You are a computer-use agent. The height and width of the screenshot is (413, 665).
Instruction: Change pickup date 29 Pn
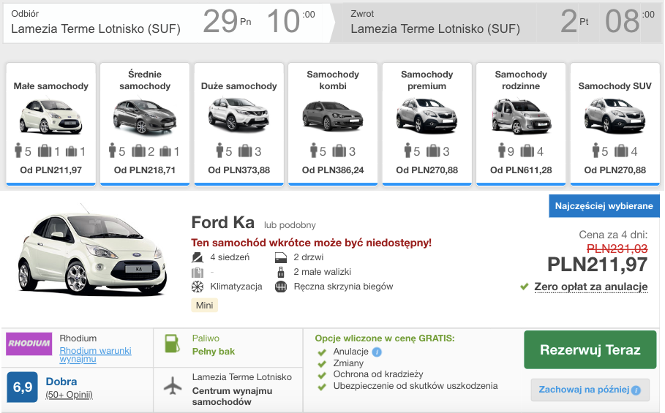coord(227,21)
